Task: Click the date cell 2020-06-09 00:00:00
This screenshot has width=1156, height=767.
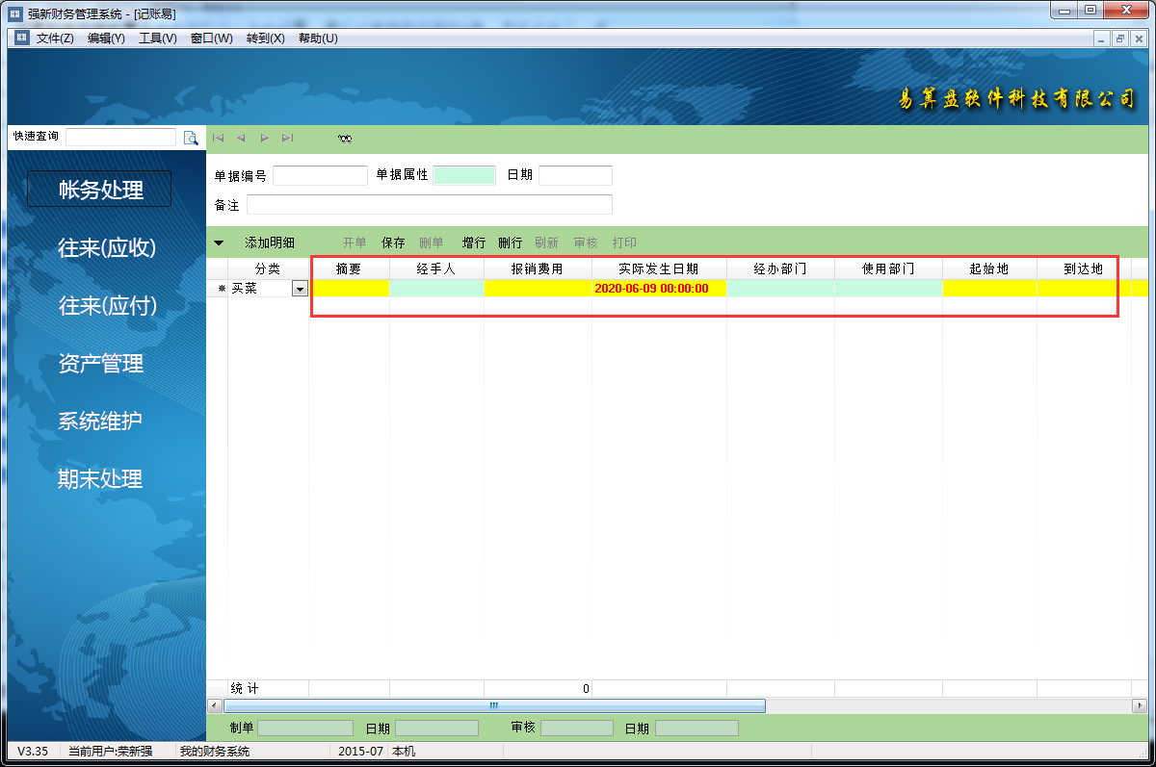Action: pyautogui.click(x=659, y=288)
